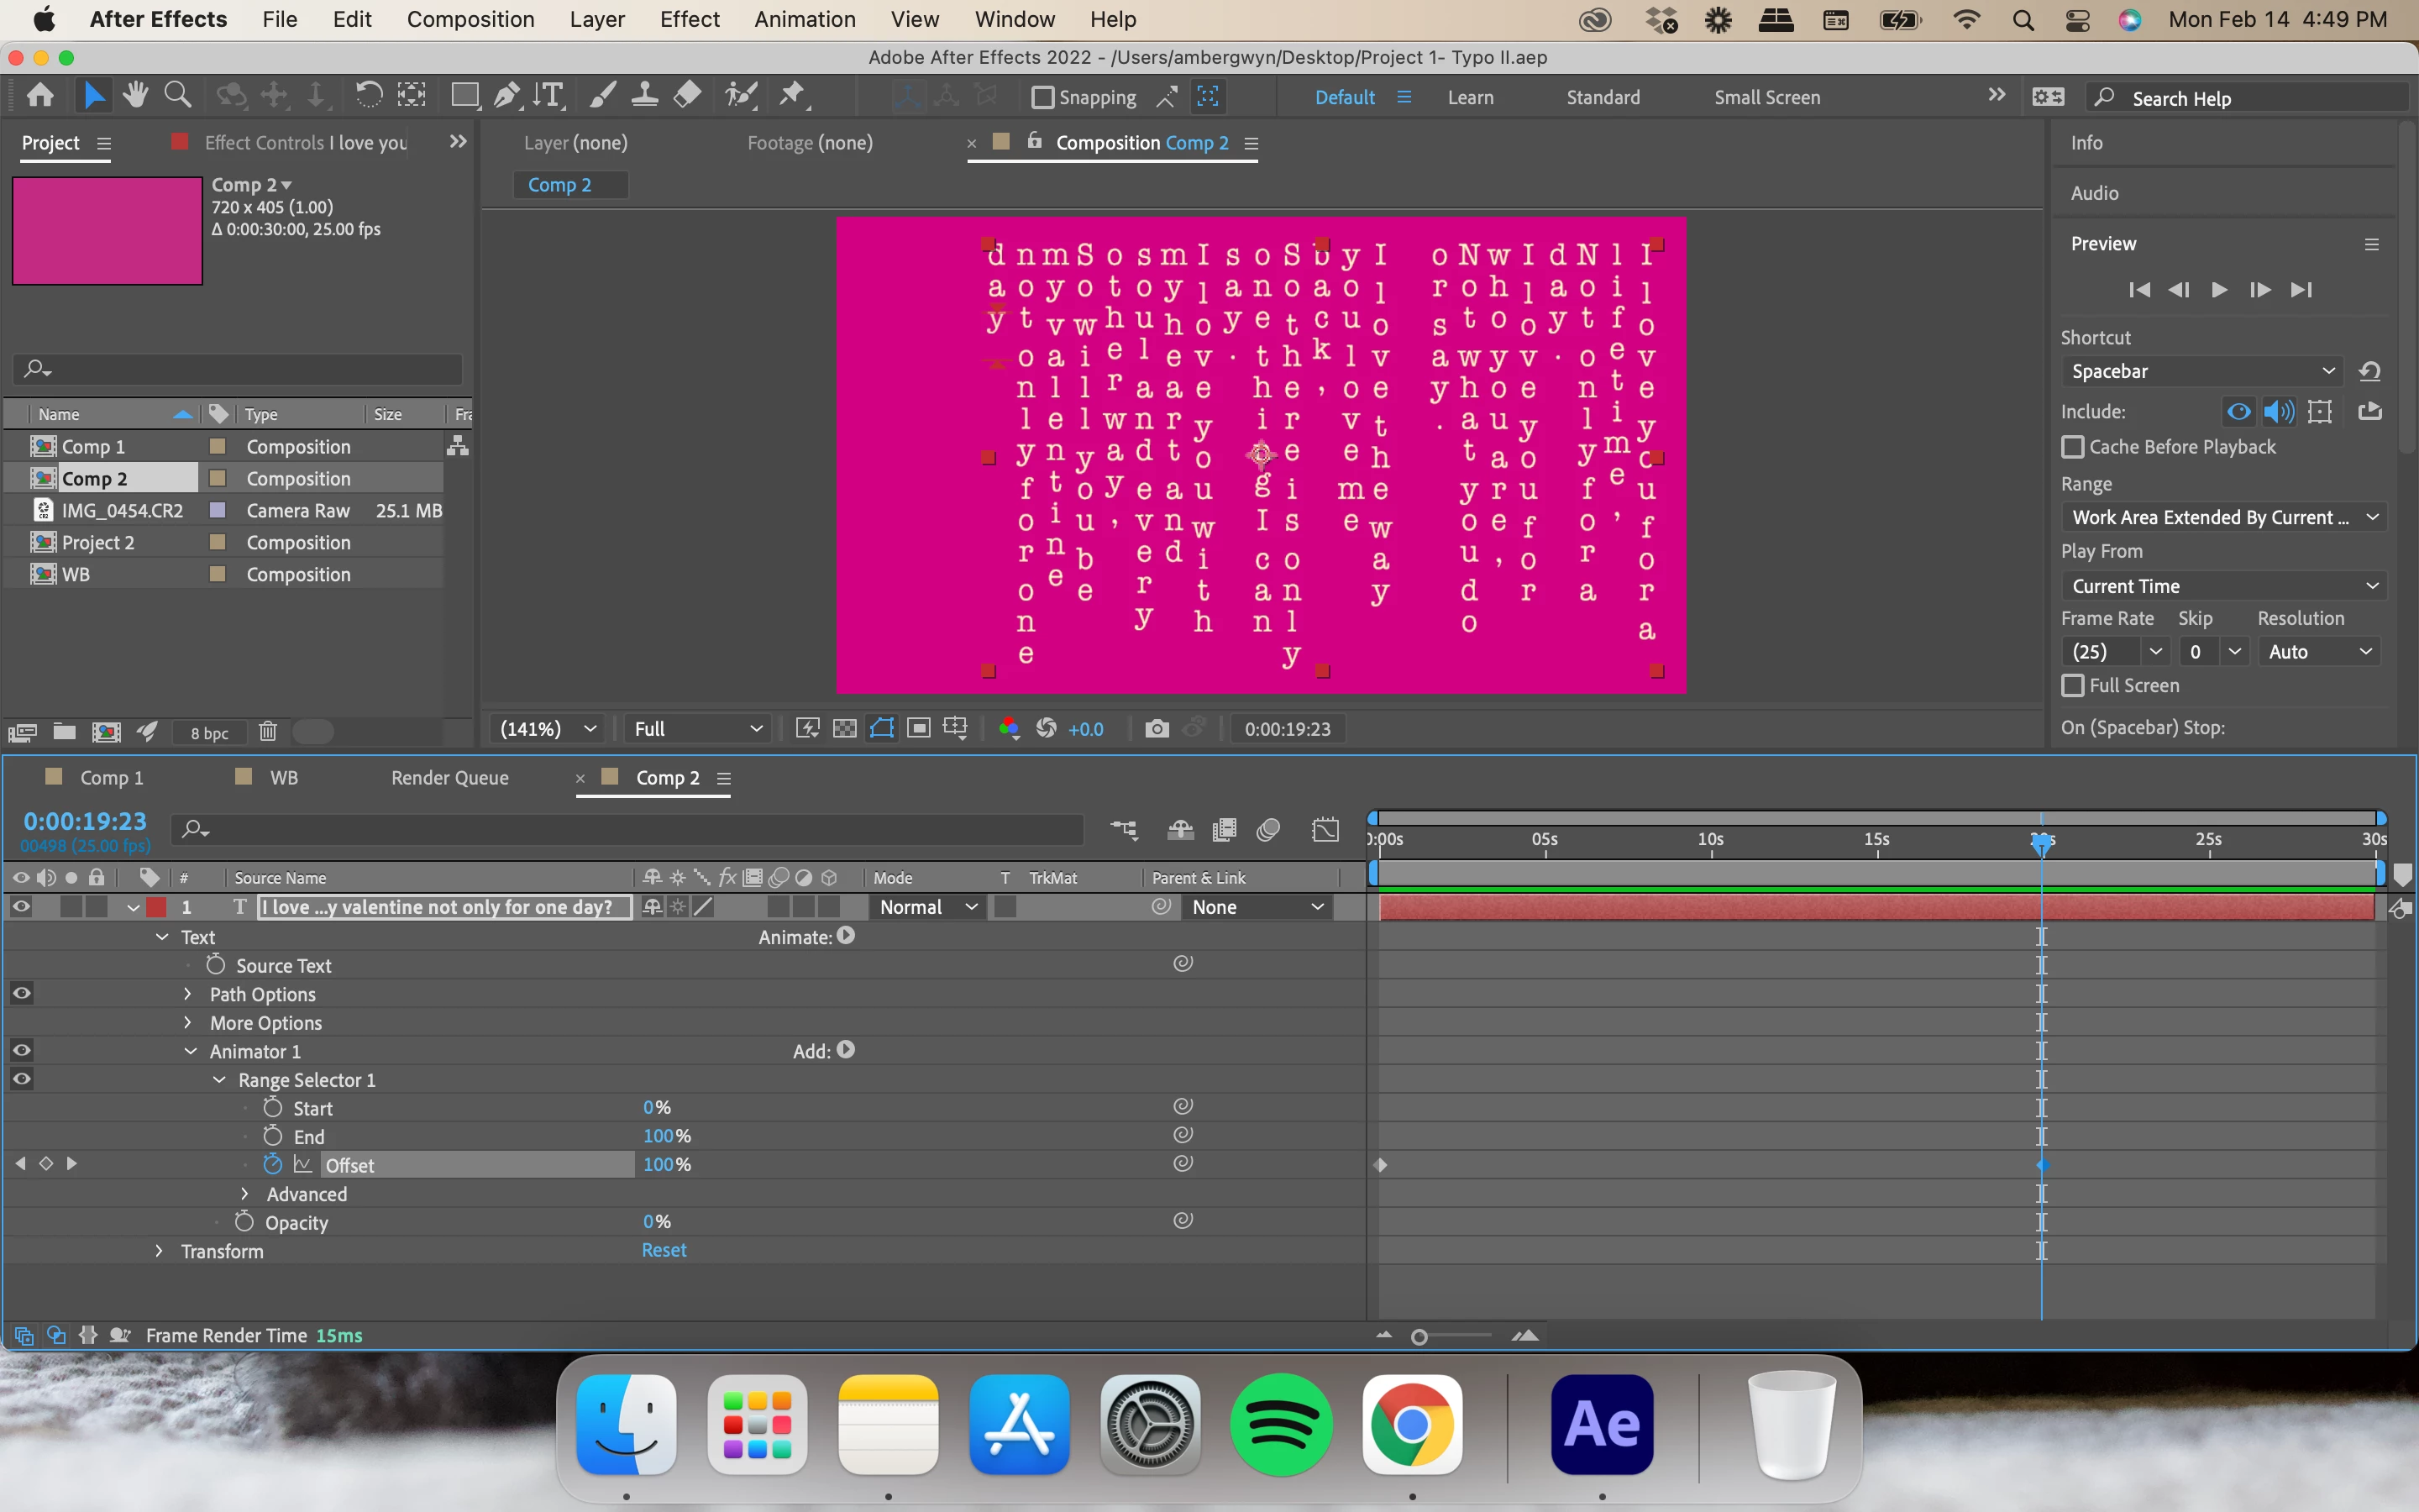Select the Puppet Pin tool
Screen dimensions: 2419x1512
click(793, 96)
